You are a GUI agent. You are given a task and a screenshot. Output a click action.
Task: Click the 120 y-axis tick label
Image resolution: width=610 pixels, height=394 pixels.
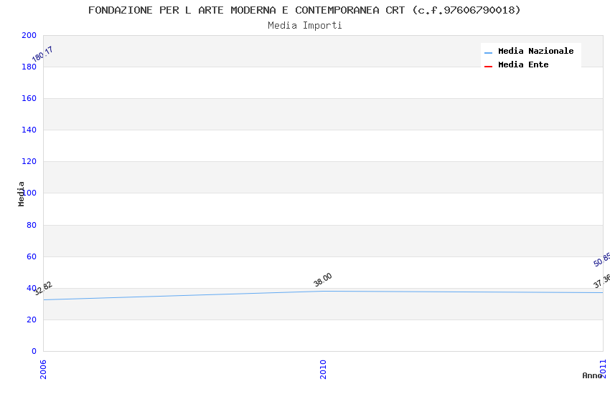click(x=29, y=161)
